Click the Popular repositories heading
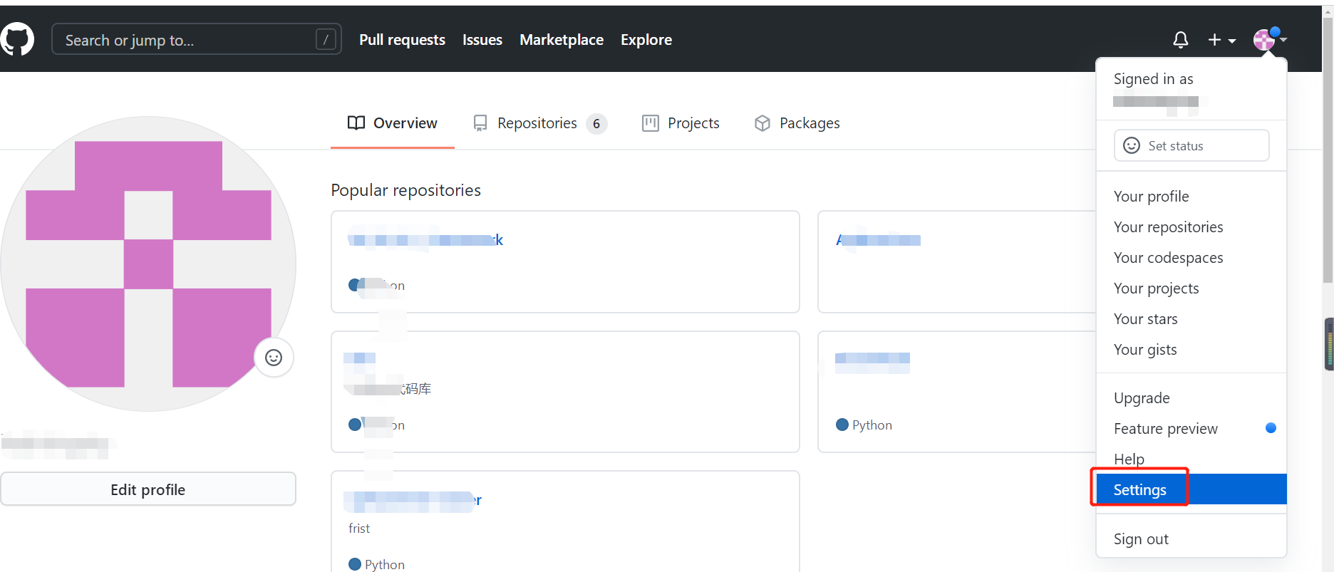The height and width of the screenshot is (572, 1334). point(405,190)
